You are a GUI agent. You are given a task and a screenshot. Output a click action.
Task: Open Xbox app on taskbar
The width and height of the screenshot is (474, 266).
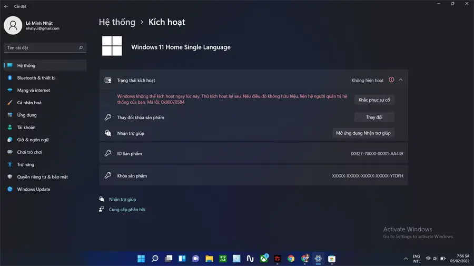pos(264,259)
